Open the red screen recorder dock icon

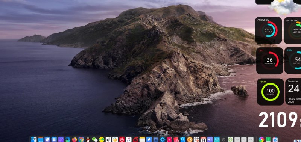pyautogui.click(x=176, y=139)
